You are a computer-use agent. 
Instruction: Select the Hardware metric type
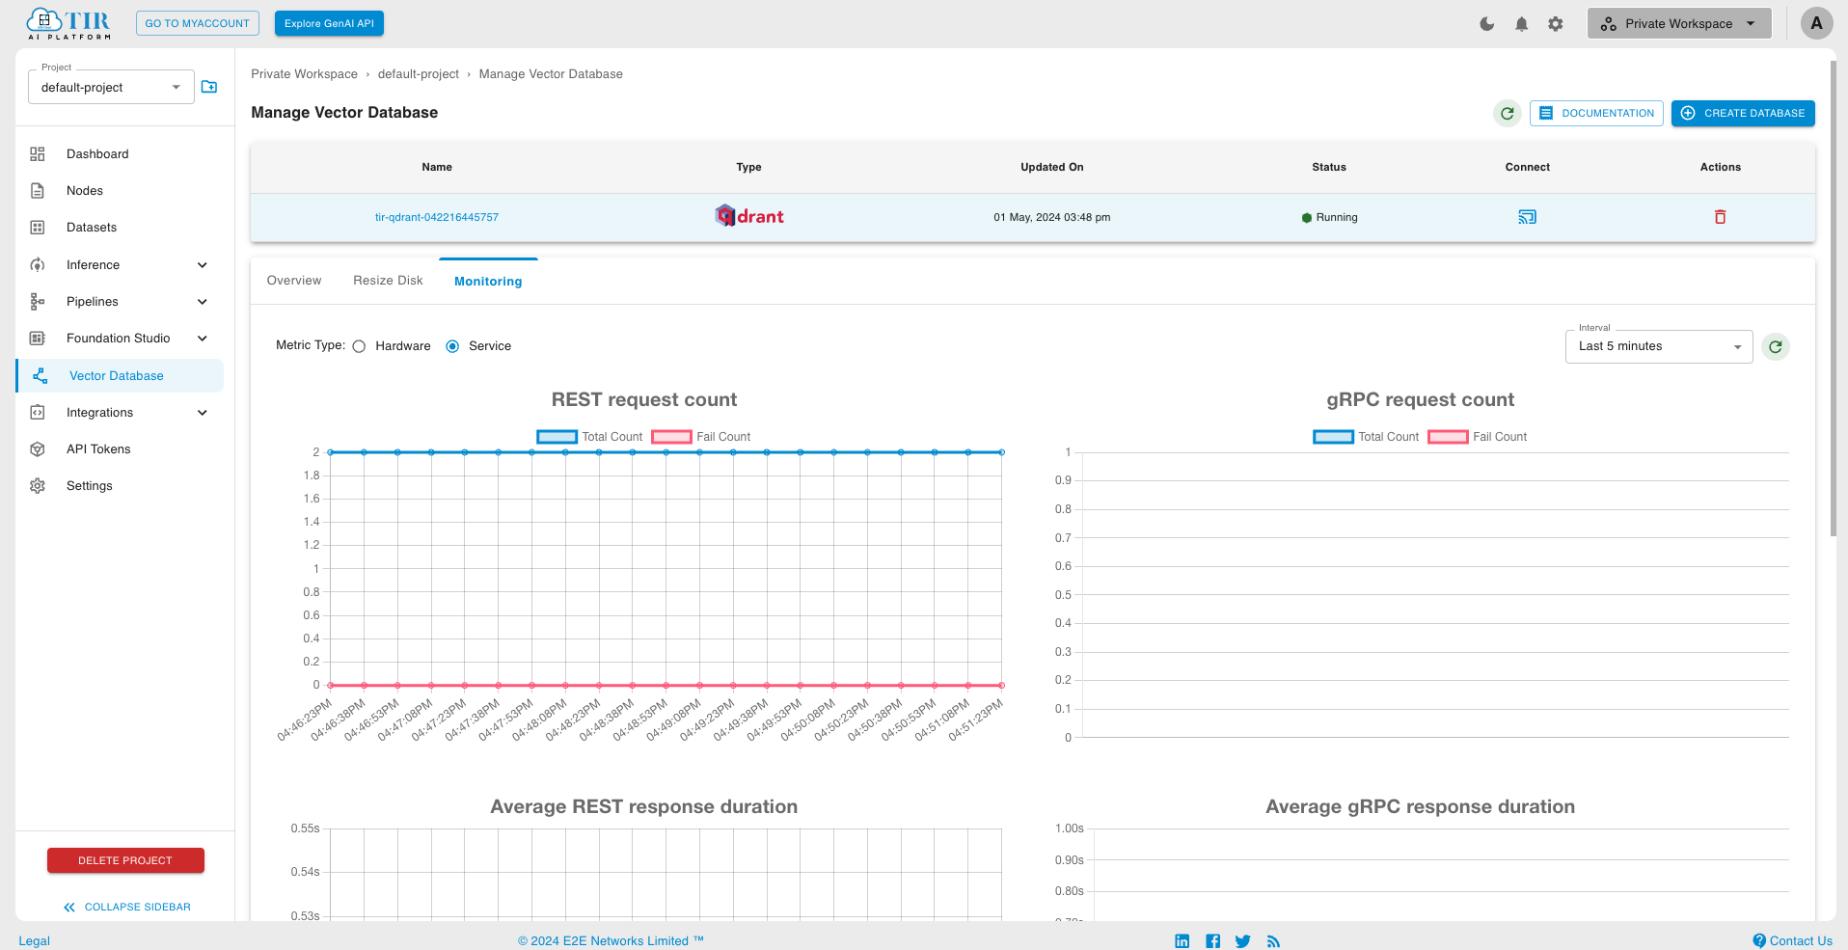[x=359, y=346]
